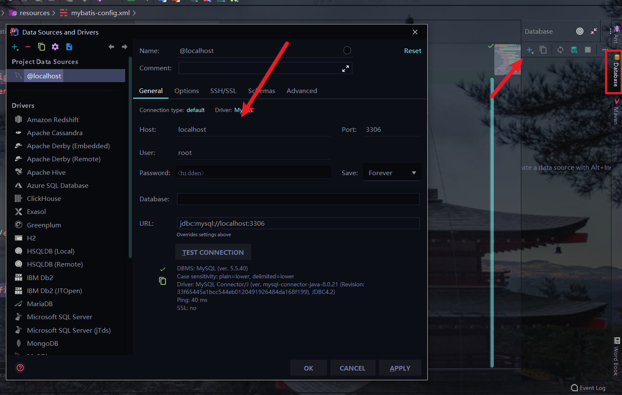Image resolution: width=622 pixels, height=395 pixels.
Task: Click the TEST CONNECTION button
Action: [213, 252]
